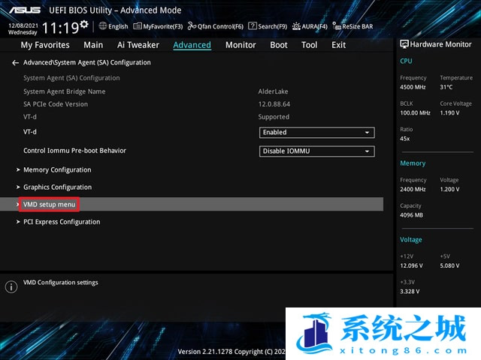481x360 pixels.
Task: Click the Hardware Monitor icon
Action: pos(404,44)
